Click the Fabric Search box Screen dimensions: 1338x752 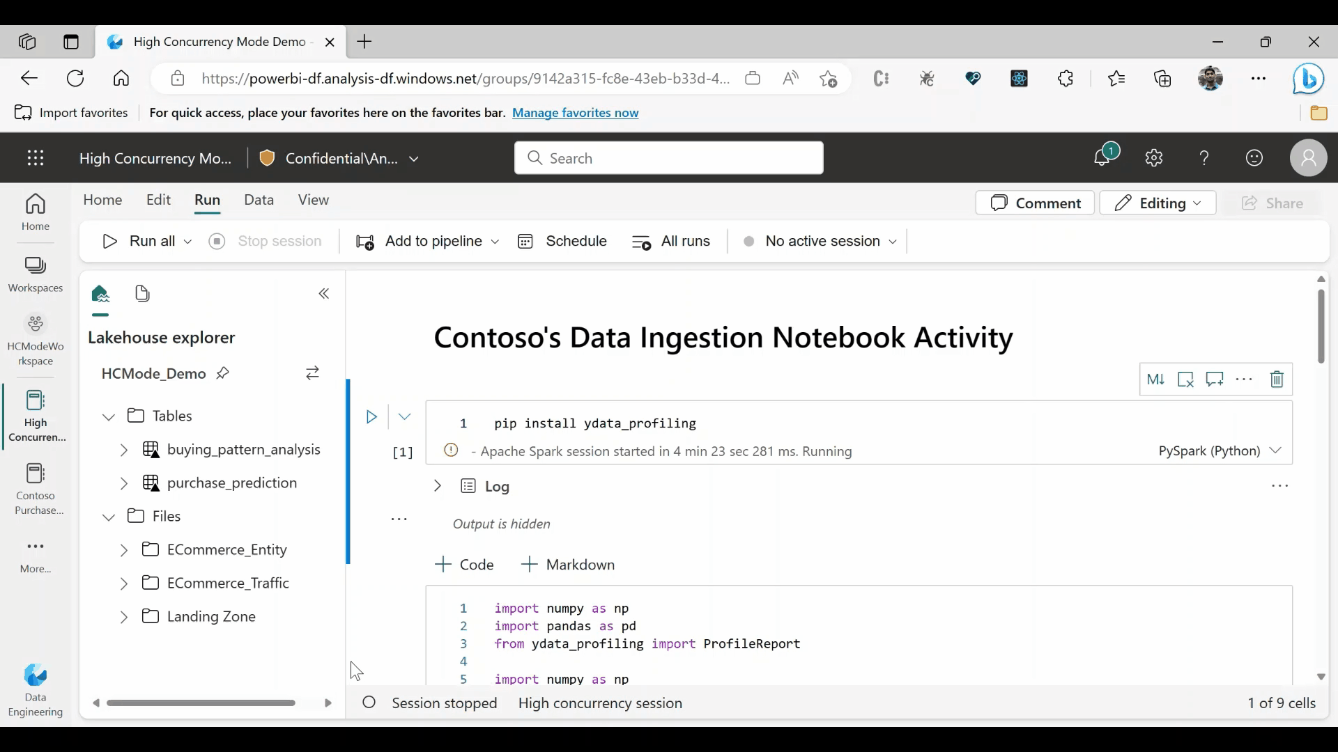tap(668, 158)
